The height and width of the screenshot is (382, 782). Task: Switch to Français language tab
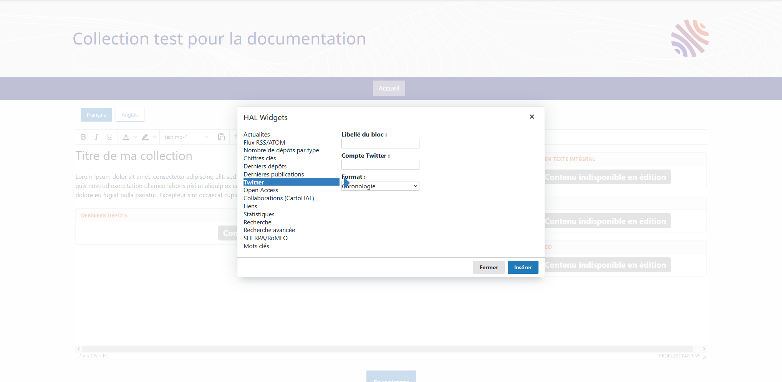tap(96, 115)
